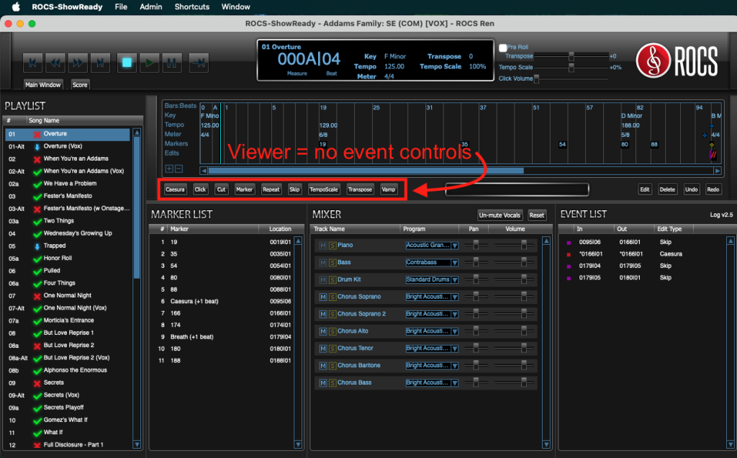Solo the Piano track
The height and width of the screenshot is (458, 737).
tap(333, 246)
